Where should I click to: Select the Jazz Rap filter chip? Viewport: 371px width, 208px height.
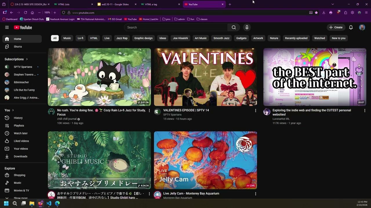[122, 38]
